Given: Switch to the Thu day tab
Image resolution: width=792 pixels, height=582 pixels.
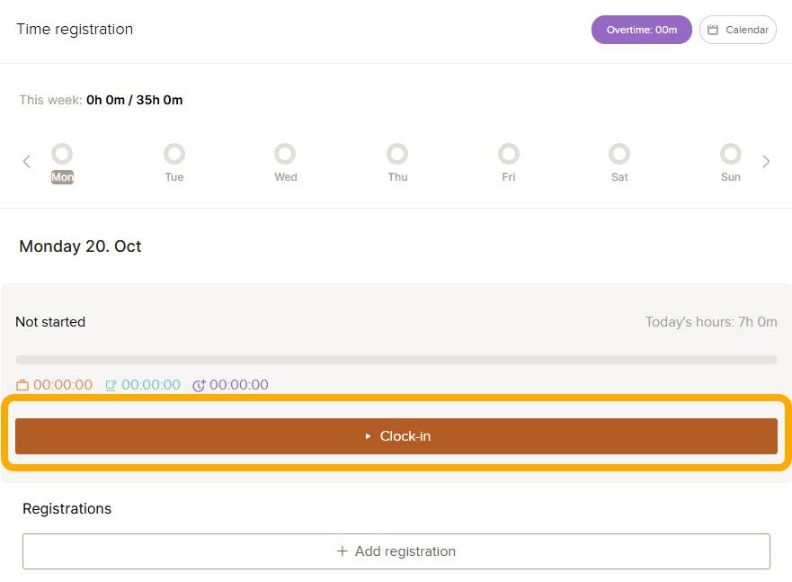Looking at the screenshot, I should click(397, 177).
